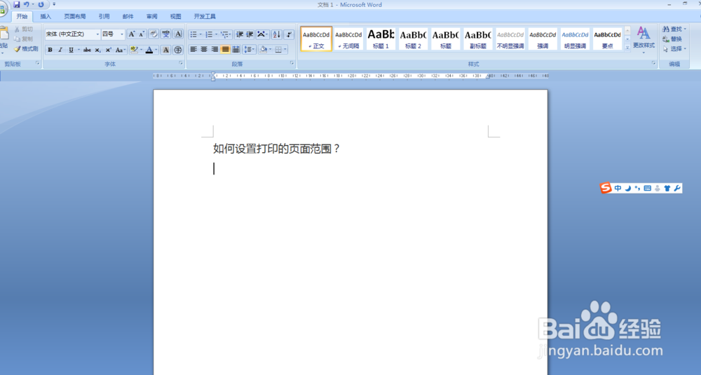Toggle the highlighted justify alignment button
This screenshot has height=375, width=701.
225,49
